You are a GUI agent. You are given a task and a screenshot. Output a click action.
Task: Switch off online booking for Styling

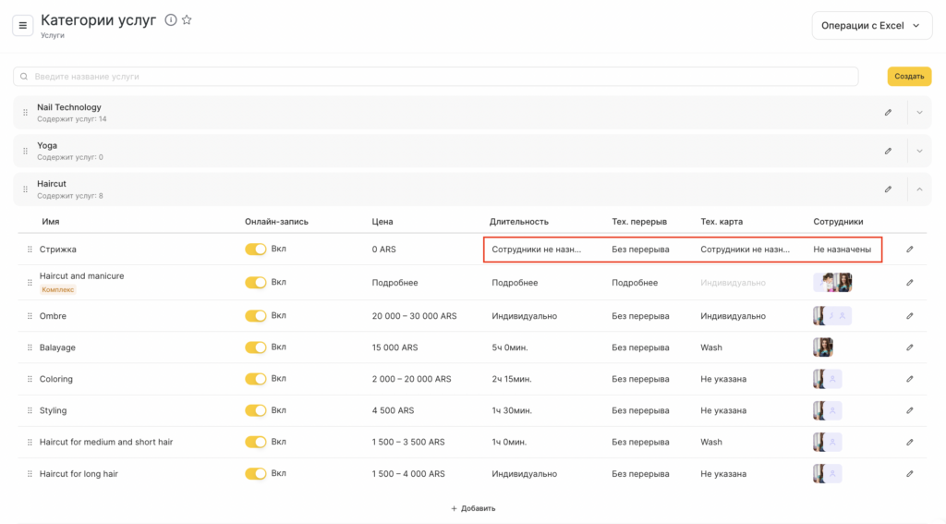pyautogui.click(x=255, y=410)
